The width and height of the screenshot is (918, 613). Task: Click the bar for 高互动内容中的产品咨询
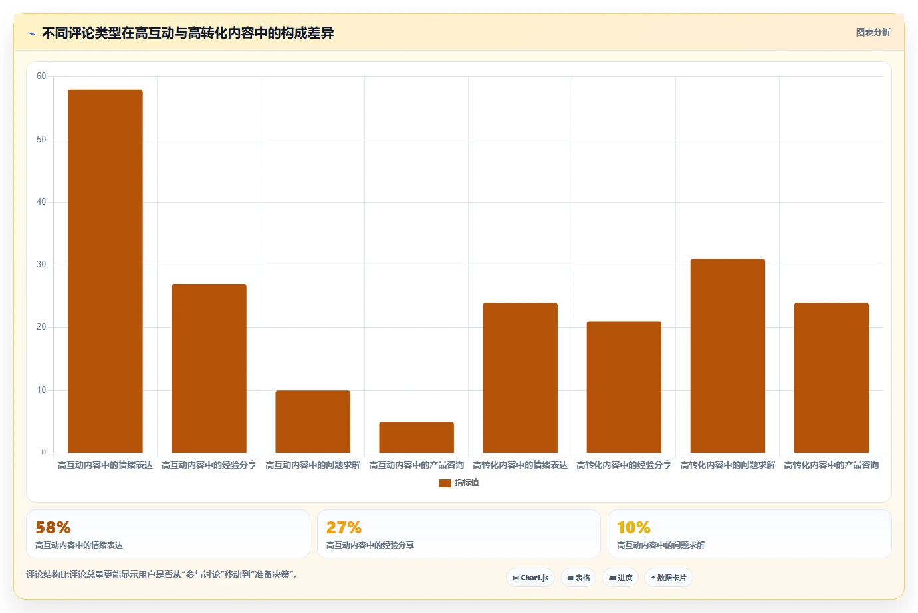pos(416,437)
